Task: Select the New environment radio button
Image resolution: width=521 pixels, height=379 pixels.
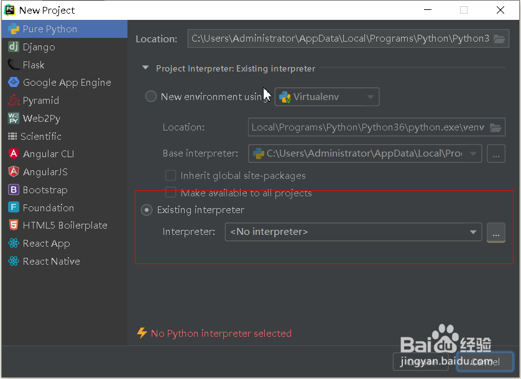Action: [150, 97]
